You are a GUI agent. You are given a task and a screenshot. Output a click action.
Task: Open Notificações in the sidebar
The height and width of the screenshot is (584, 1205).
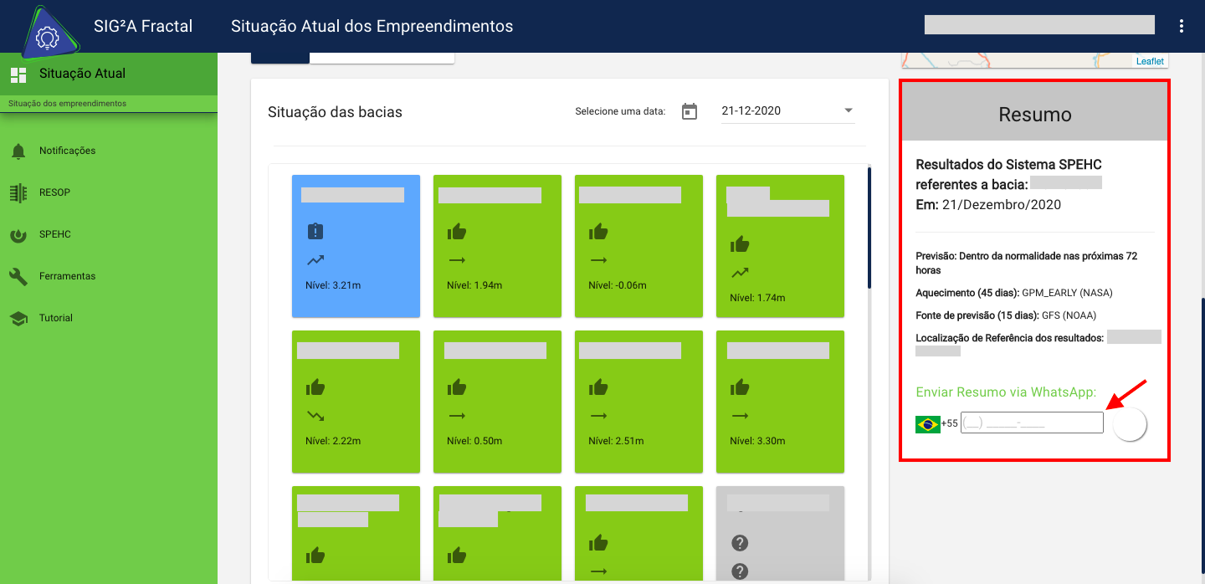pyautogui.click(x=109, y=151)
